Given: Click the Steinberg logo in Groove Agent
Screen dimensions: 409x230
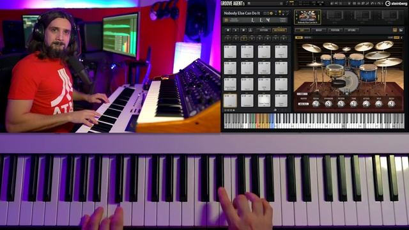Looking at the screenshot, I should pos(396,3).
